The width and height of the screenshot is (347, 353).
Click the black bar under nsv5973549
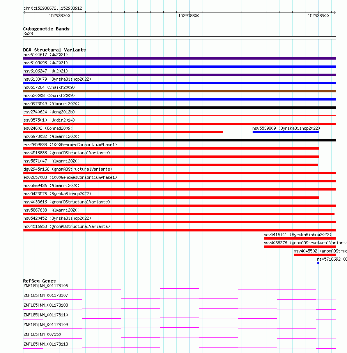(x=180, y=108)
